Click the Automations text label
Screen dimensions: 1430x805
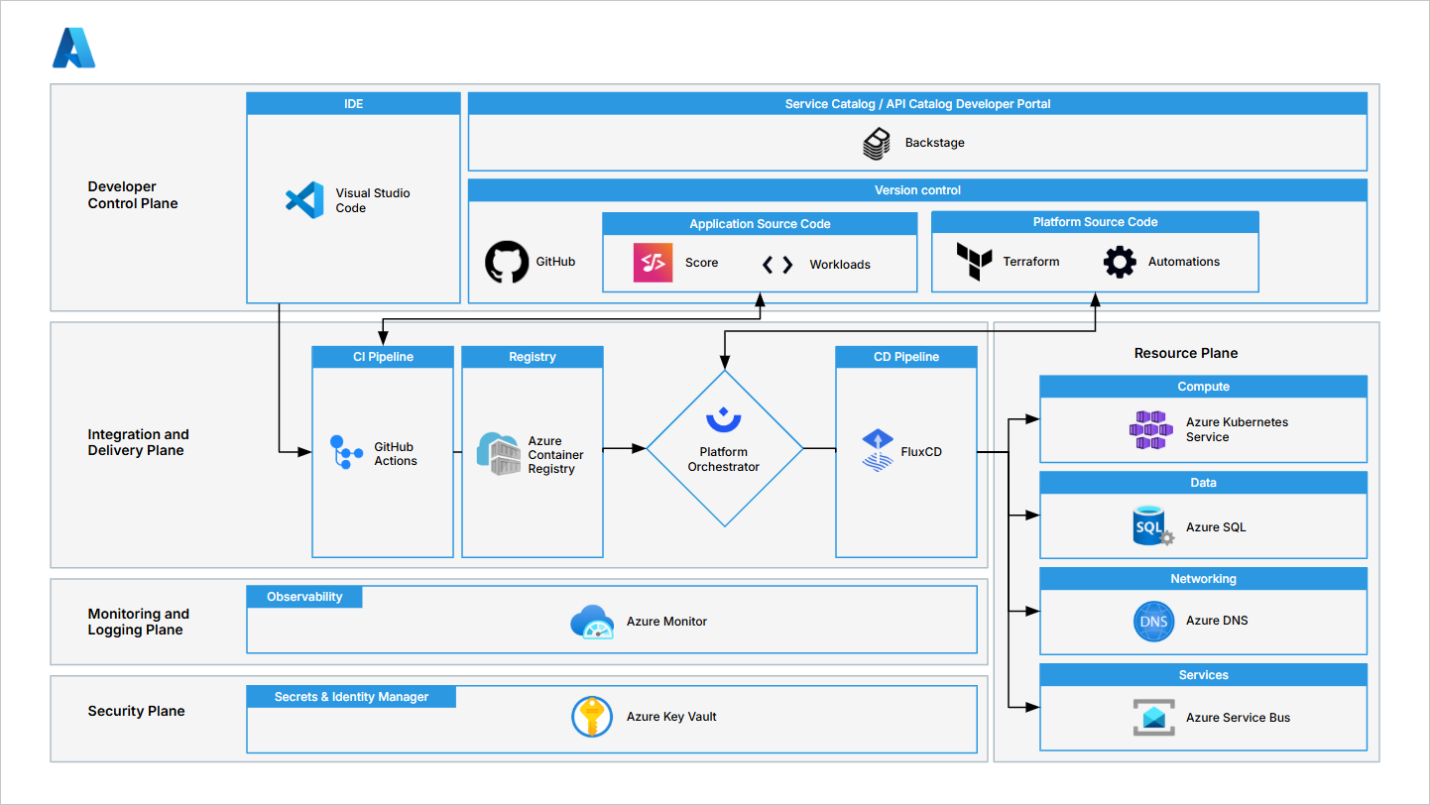click(x=1184, y=262)
